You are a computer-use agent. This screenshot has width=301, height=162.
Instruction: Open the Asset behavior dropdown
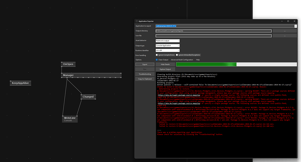tap(168, 41)
